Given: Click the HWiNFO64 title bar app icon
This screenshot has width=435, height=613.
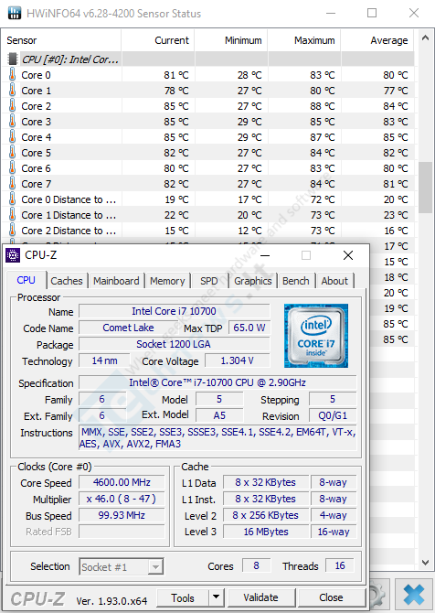Looking at the screenshot, I should [15, 13].
